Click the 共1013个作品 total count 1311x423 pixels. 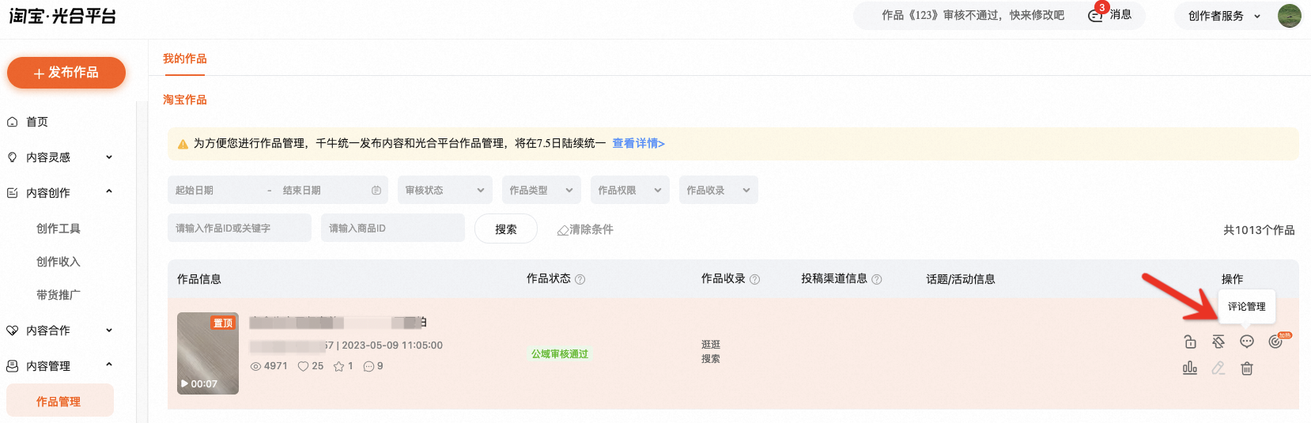tap(1259, 230)
